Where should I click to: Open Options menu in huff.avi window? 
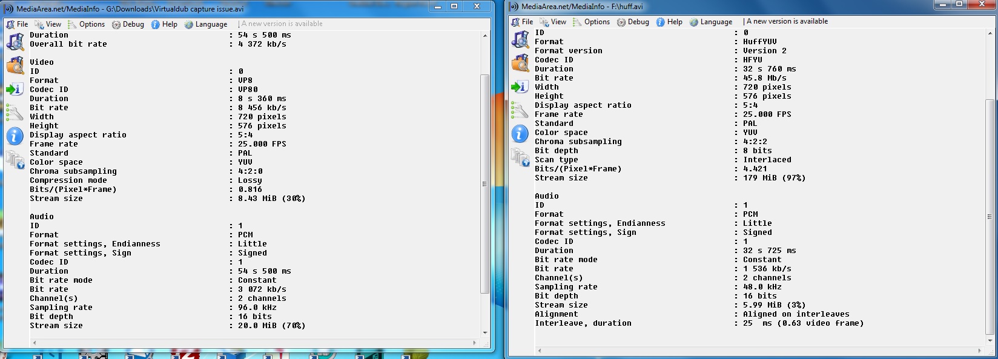591,22
